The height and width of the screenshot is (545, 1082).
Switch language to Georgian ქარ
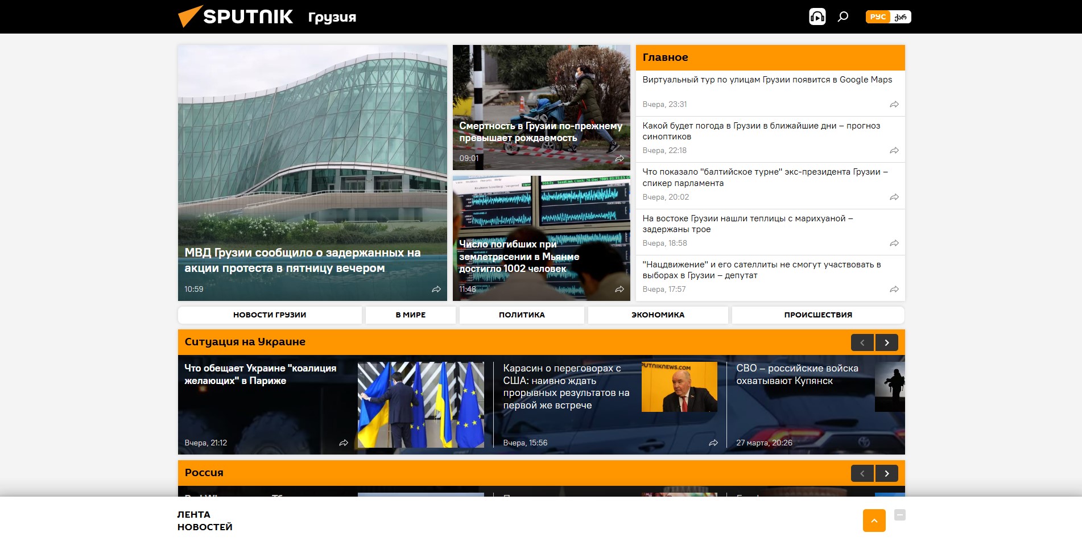901,17
